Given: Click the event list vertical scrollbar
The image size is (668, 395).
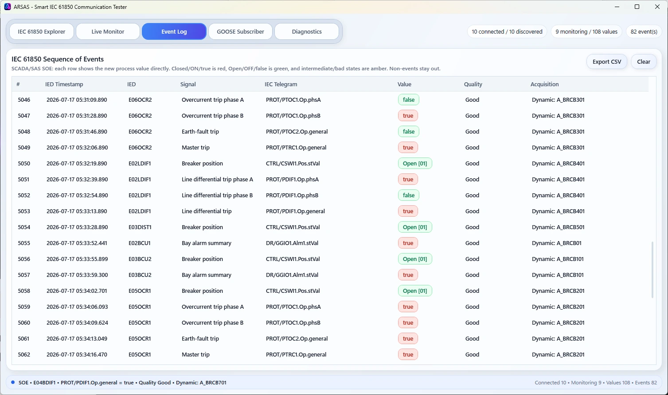Looking at the screenshot, I should tap(652, 270).
